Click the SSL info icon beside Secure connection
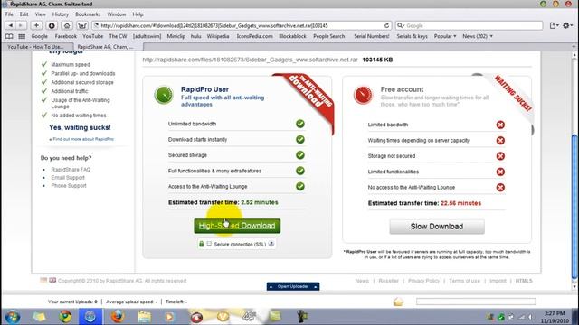 tap(271, 244)
